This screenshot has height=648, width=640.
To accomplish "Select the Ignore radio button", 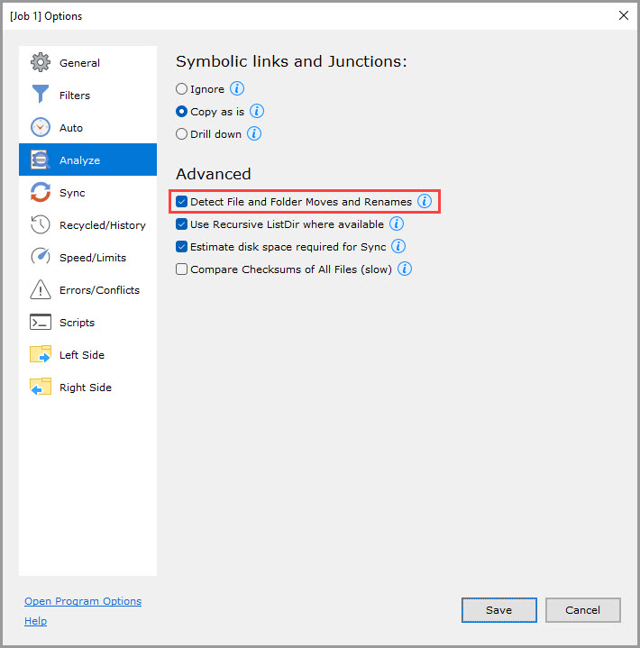I will pyautogui.click(x=182, y=89).
